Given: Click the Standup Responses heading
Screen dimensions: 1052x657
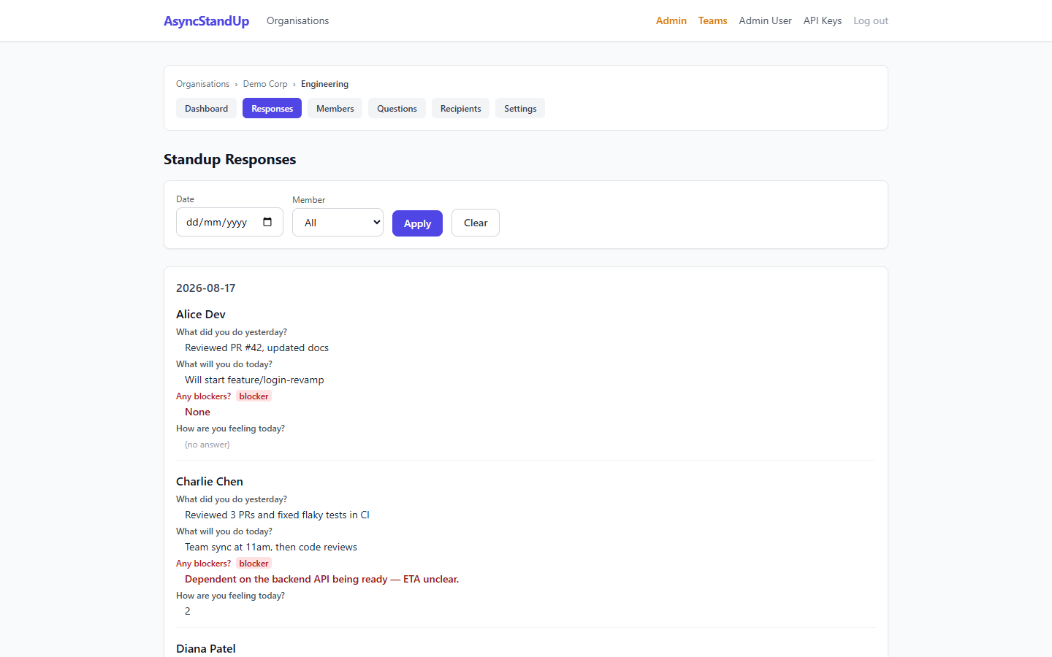Looking at the screenshot, I should [229, 159].
